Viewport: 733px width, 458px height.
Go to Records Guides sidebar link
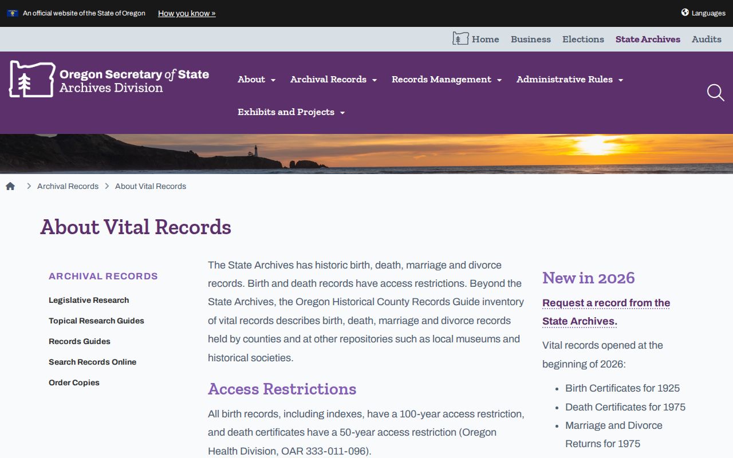coord(80,341)
